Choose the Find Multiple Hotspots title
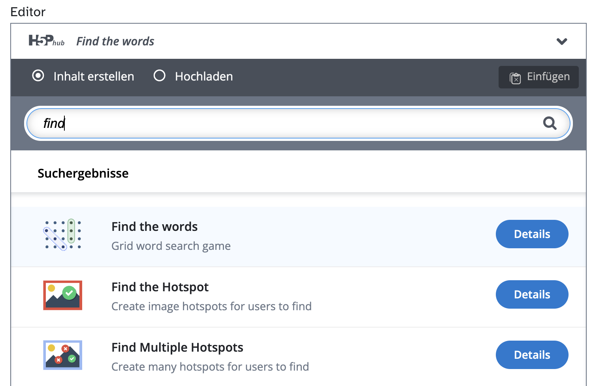 177,347
